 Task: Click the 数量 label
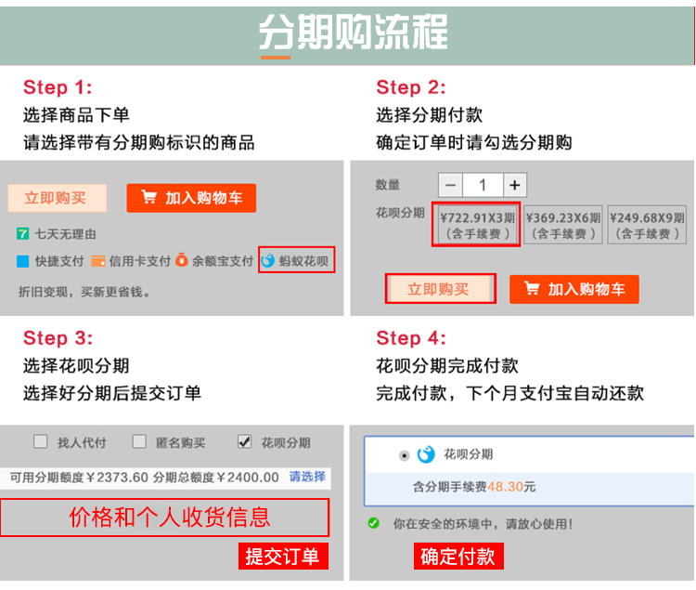pos(388,184)
